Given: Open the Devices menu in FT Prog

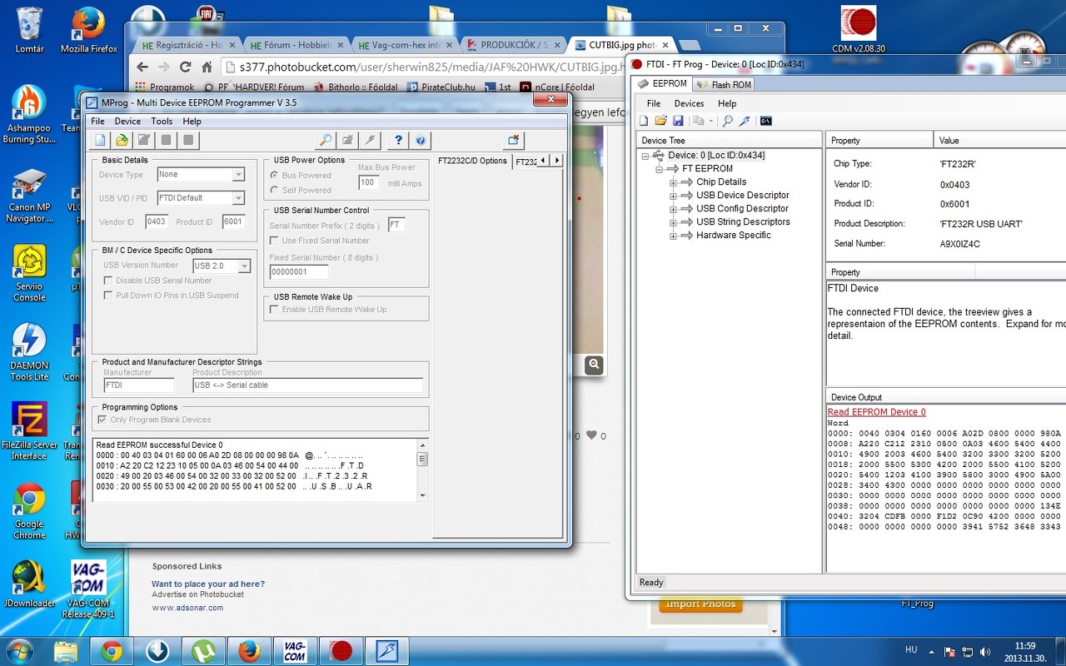Looking at the screenshot, I should click(x=689, y=103).
